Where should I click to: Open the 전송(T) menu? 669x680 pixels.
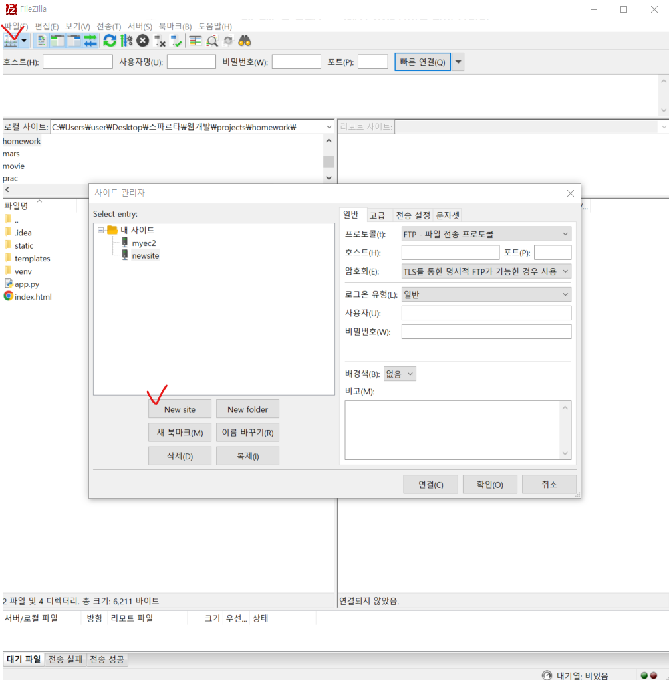[108, 27]
